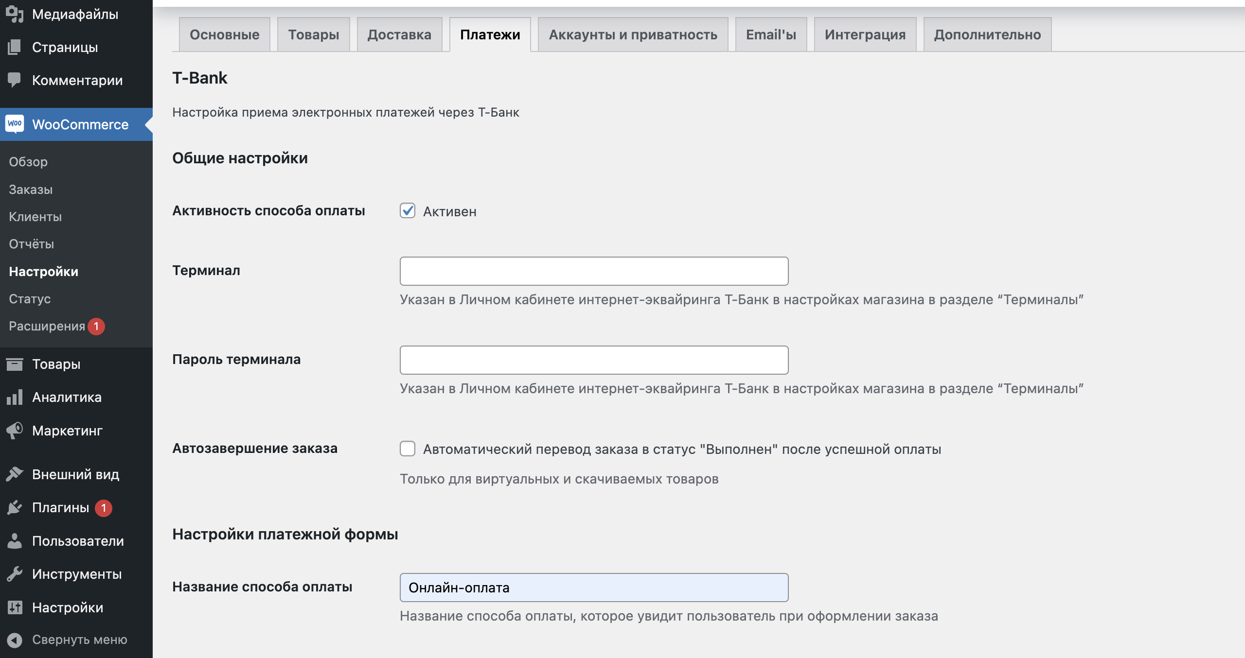This screenshot has height=658, width=1245.
Task: Open Обзор in WooCommerce submenu
Action: click(x=28, y=162)
